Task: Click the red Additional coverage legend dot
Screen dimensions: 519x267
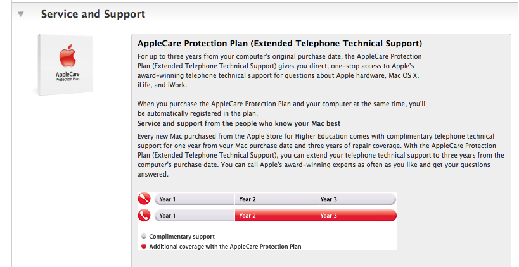Action: pyautogui.click(x=144, y=247)
